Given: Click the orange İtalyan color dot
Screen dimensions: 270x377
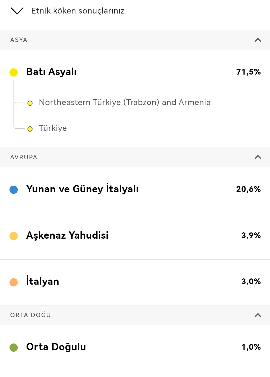Looking at the screenshot, I should [14, 282].
